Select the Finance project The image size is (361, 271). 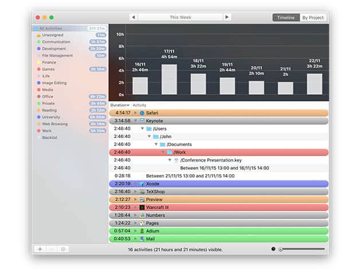[x=70, y=62]
